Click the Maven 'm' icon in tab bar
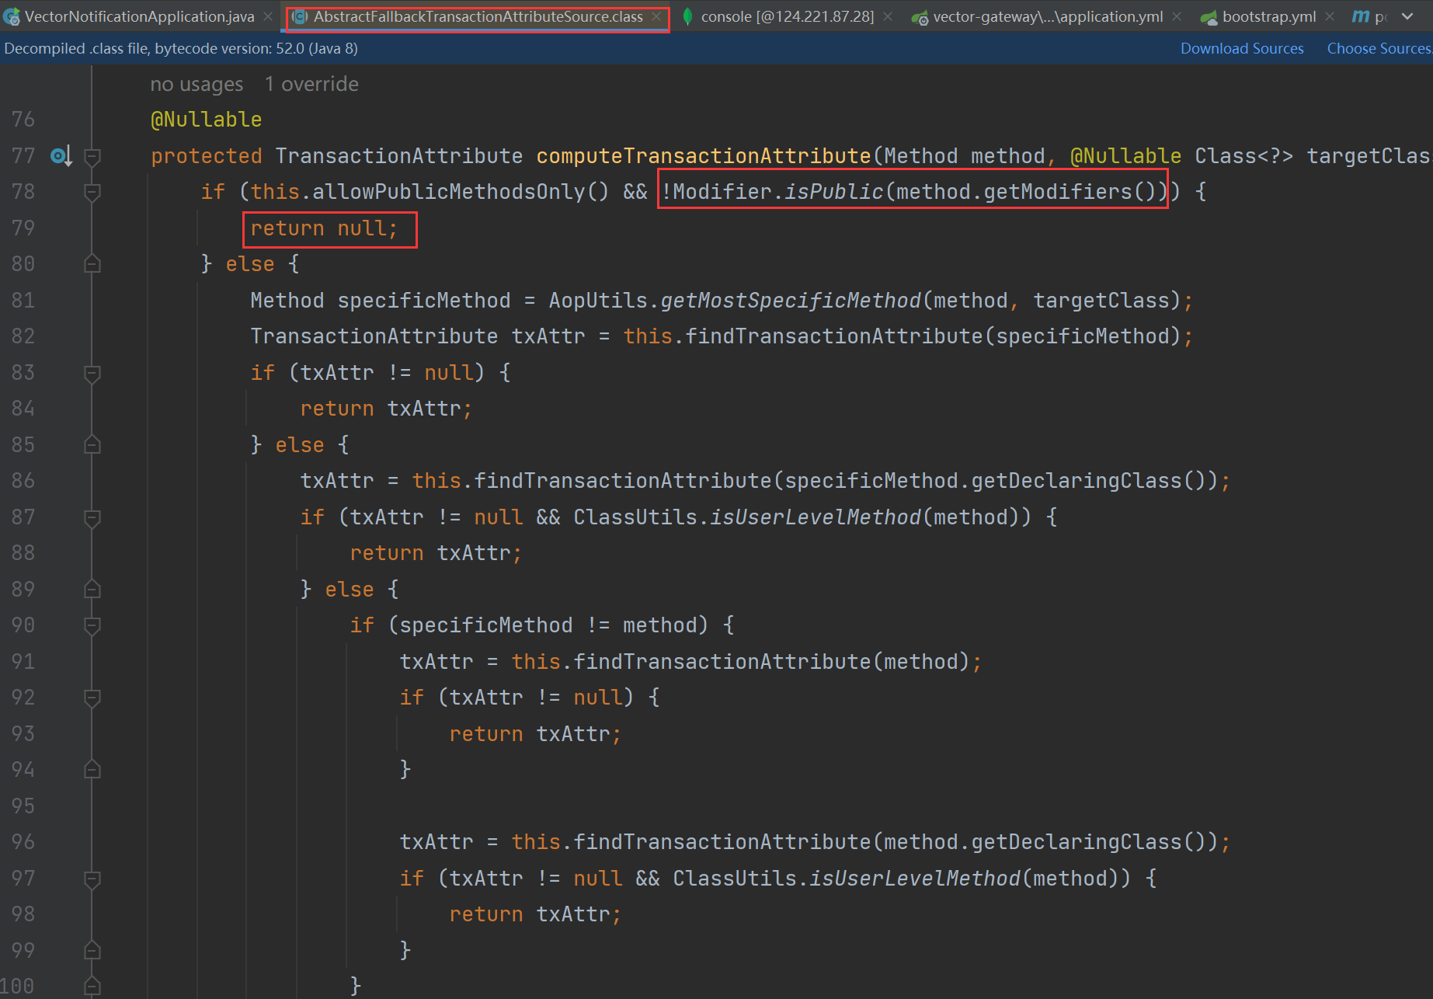Image resolution: width=1433 pixels, height=999 pixels. pyautogui.click(x=1361, y=16)
